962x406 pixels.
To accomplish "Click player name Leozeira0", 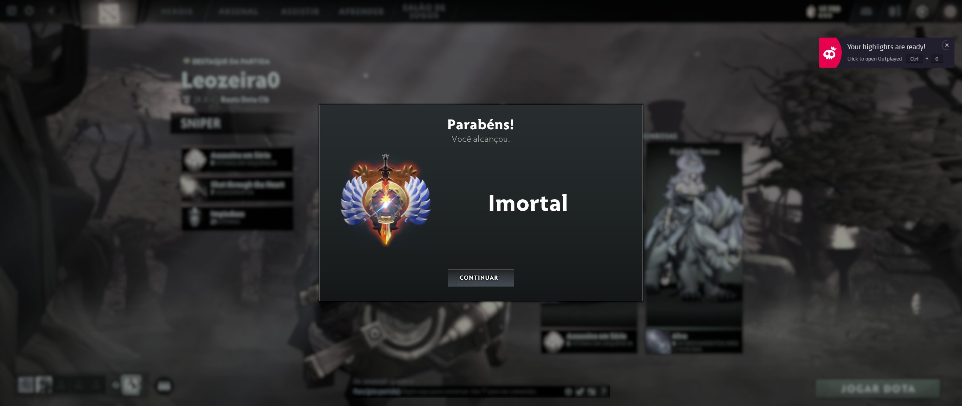I will click(x=231, y=80).
